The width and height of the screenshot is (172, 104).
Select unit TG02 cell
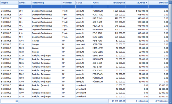click(x=25, y=74)
